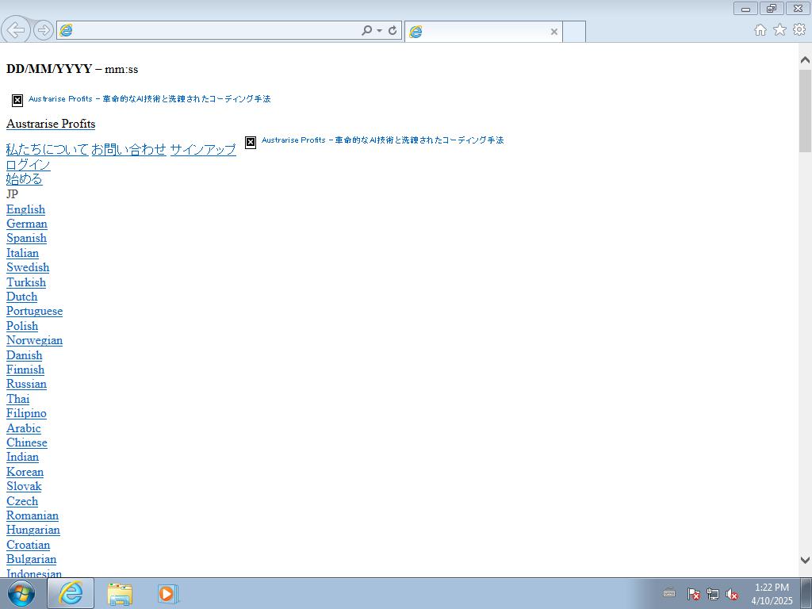Image resolution: width=812 pixels, height=609 pixels.
Task: Switch language to Croatian
Action: click(29, 545)
